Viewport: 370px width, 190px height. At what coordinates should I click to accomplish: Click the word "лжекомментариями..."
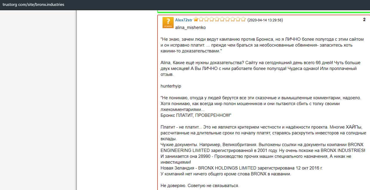(183, 109)
